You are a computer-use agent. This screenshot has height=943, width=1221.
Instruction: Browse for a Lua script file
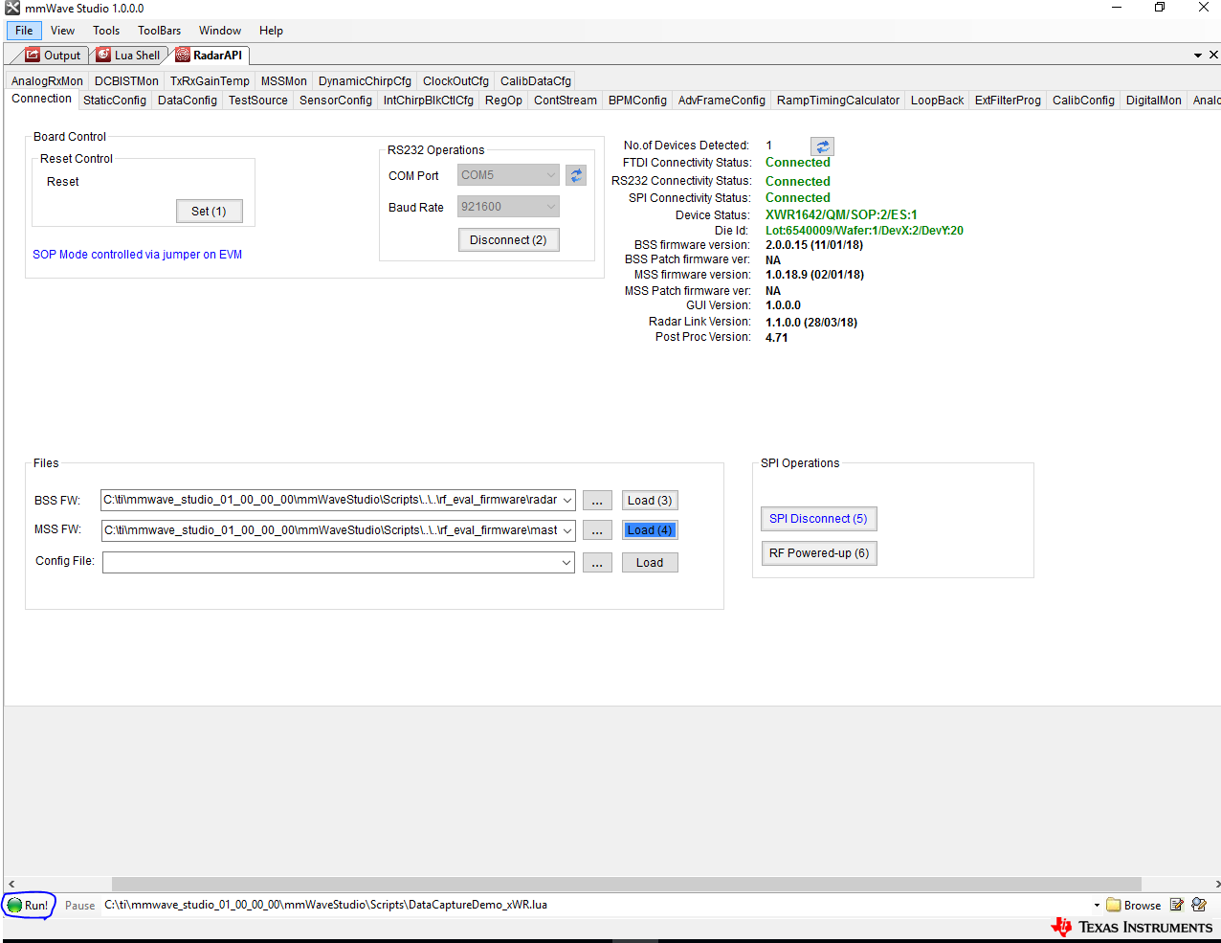click(x=1134, y=905)
